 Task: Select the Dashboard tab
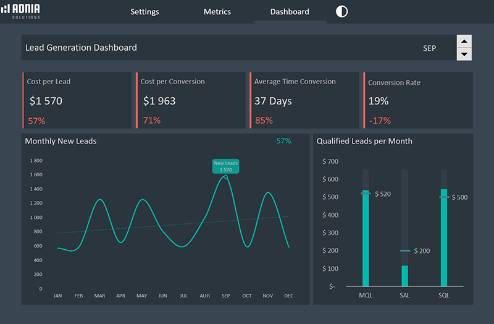point(290,12)
